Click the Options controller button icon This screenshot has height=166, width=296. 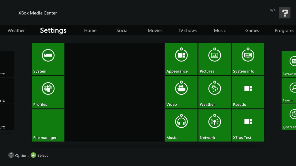pyautogui.click(x=11, y=155)
